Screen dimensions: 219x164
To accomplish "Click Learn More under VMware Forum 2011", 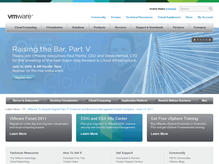I will point(18,134).
